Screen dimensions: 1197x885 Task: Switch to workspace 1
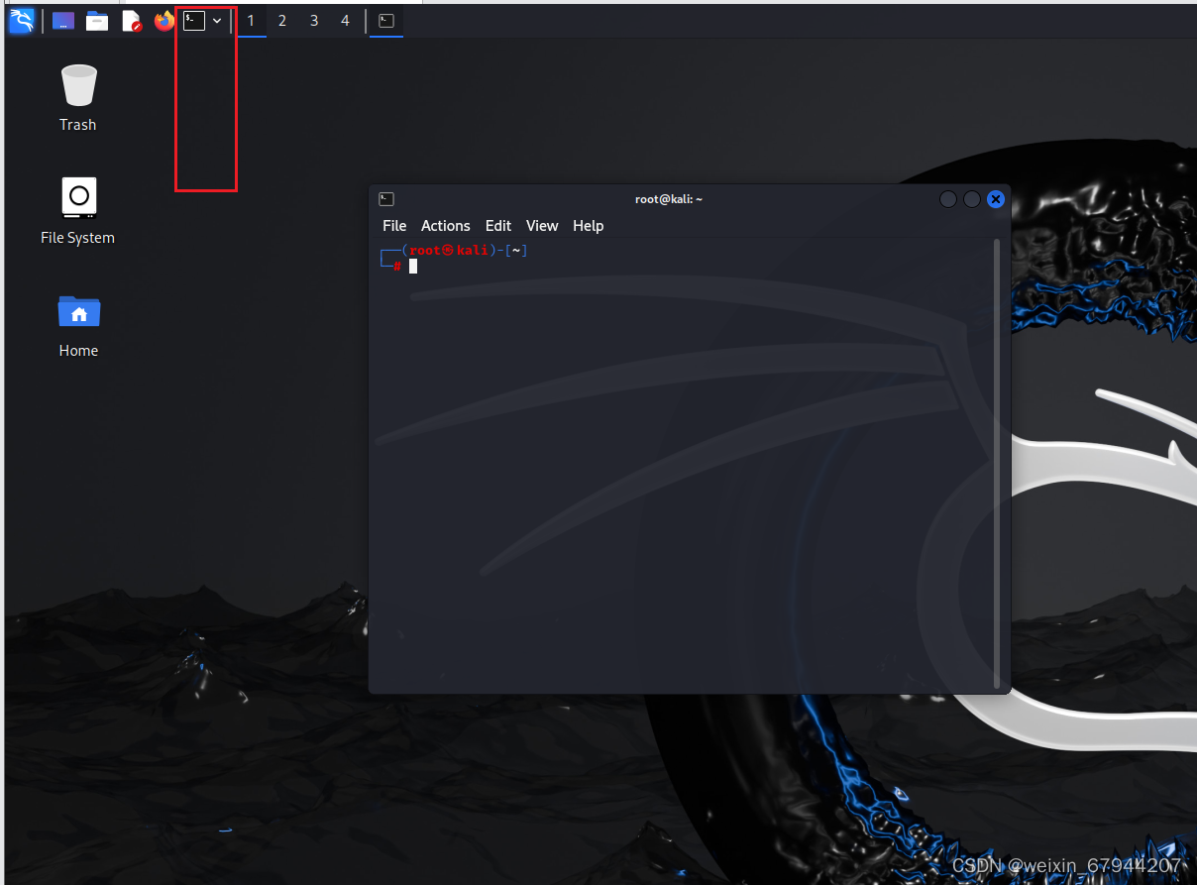(251, 21)
